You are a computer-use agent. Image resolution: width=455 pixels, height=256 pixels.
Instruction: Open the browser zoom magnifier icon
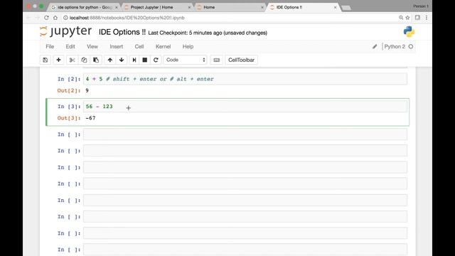[x=401, y=18]
